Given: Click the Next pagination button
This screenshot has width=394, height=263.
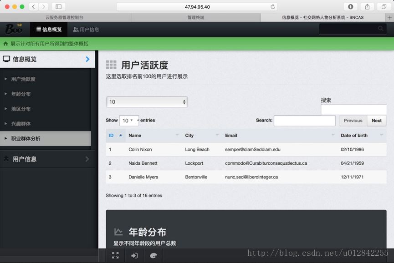Looking at the screenshot, I should click(376, 121).
